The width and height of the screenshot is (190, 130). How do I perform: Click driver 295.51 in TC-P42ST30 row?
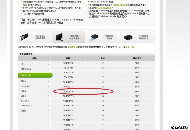(x=137, y=92)
